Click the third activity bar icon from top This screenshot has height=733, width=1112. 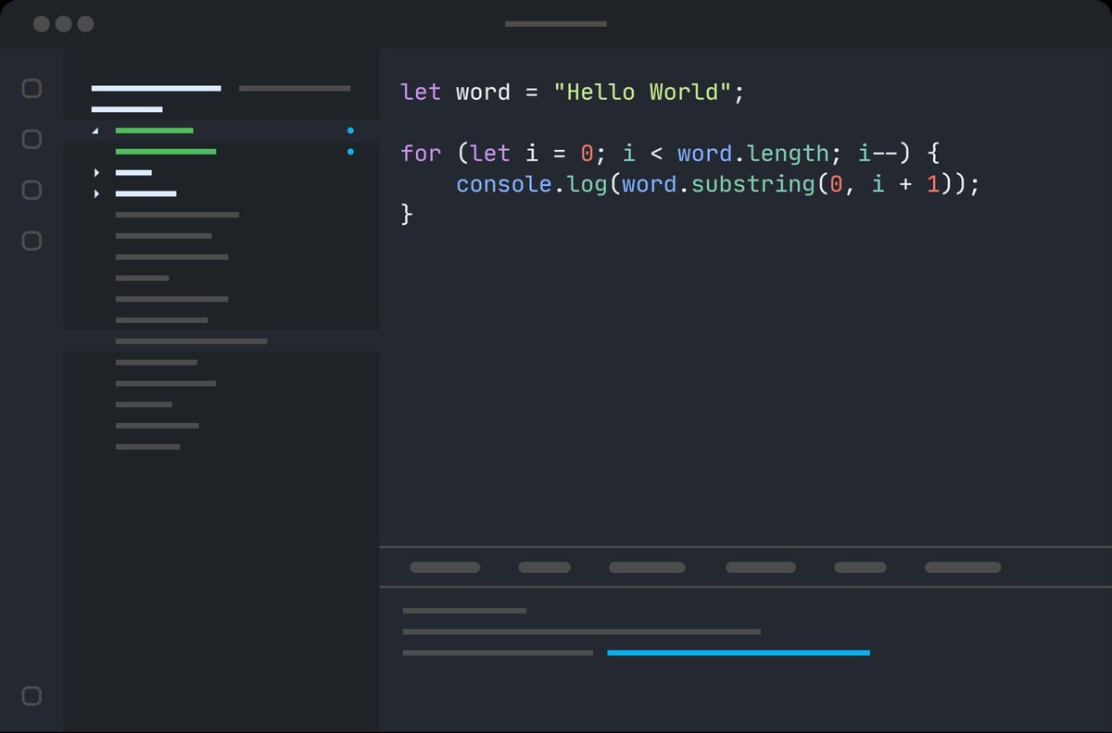click(32, 191)
